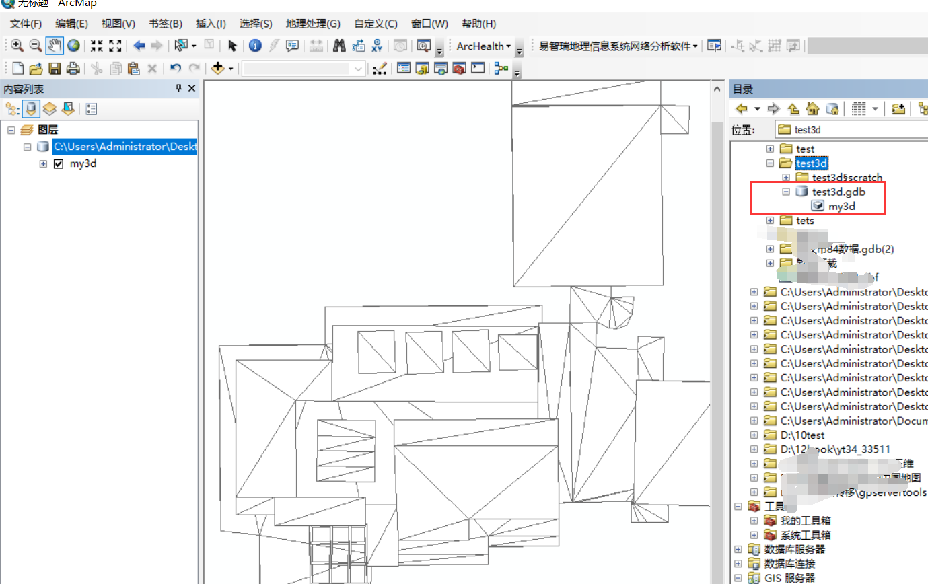Click the Paste clipboard icon
This screenshot has width=928, height=584.
point(133,68)
